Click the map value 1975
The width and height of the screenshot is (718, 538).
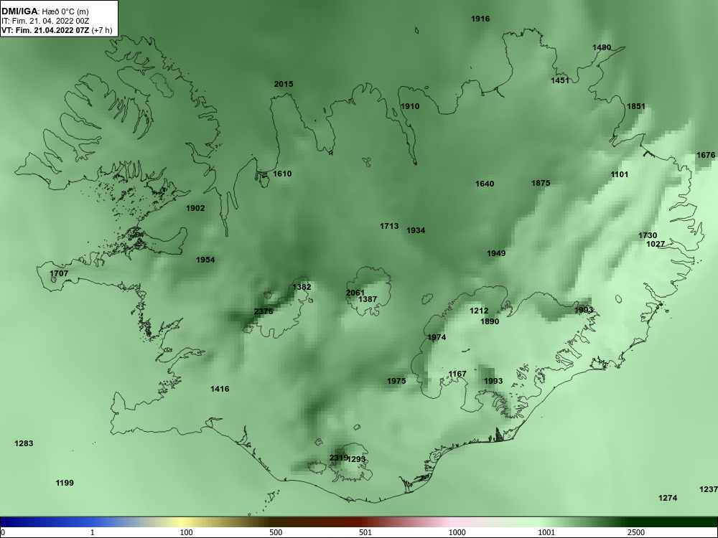tap(396, 381)
